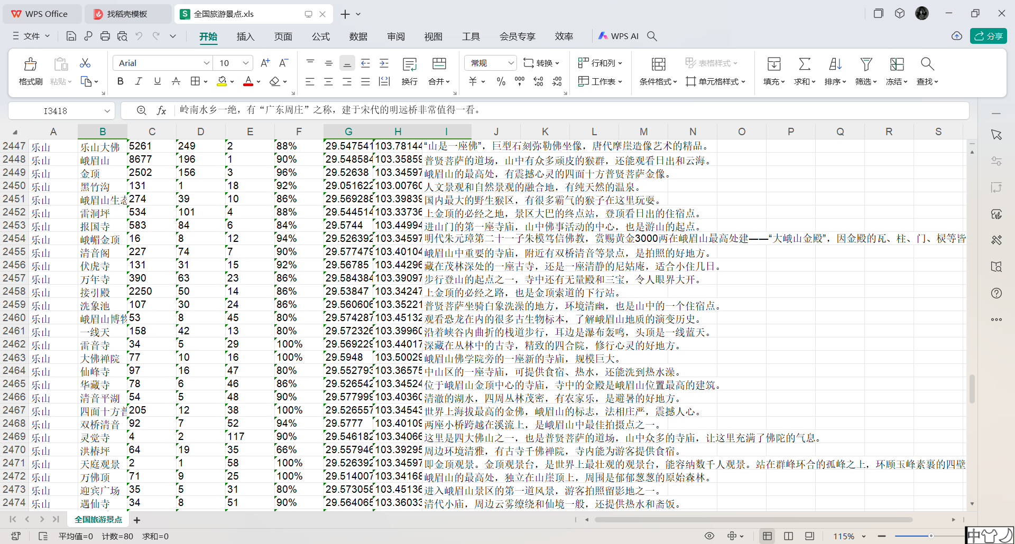Viewport: 1015px width, 544px height.
Task: Apply bold formatting with B icon
Action: coord(121,81)
